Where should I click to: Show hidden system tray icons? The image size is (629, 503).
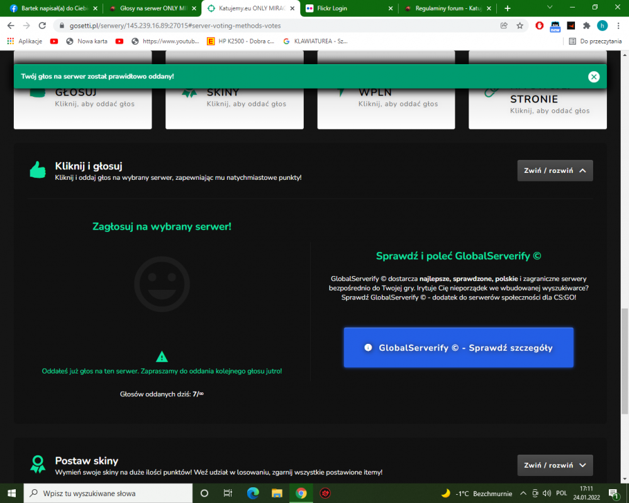click(523, 494)
